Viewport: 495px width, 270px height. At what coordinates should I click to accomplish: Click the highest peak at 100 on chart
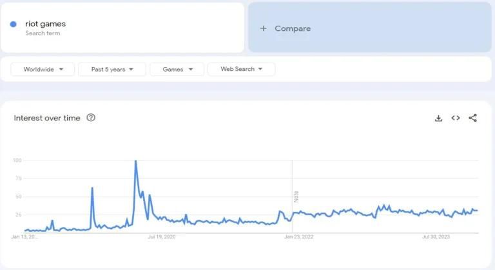click(136, 161)
